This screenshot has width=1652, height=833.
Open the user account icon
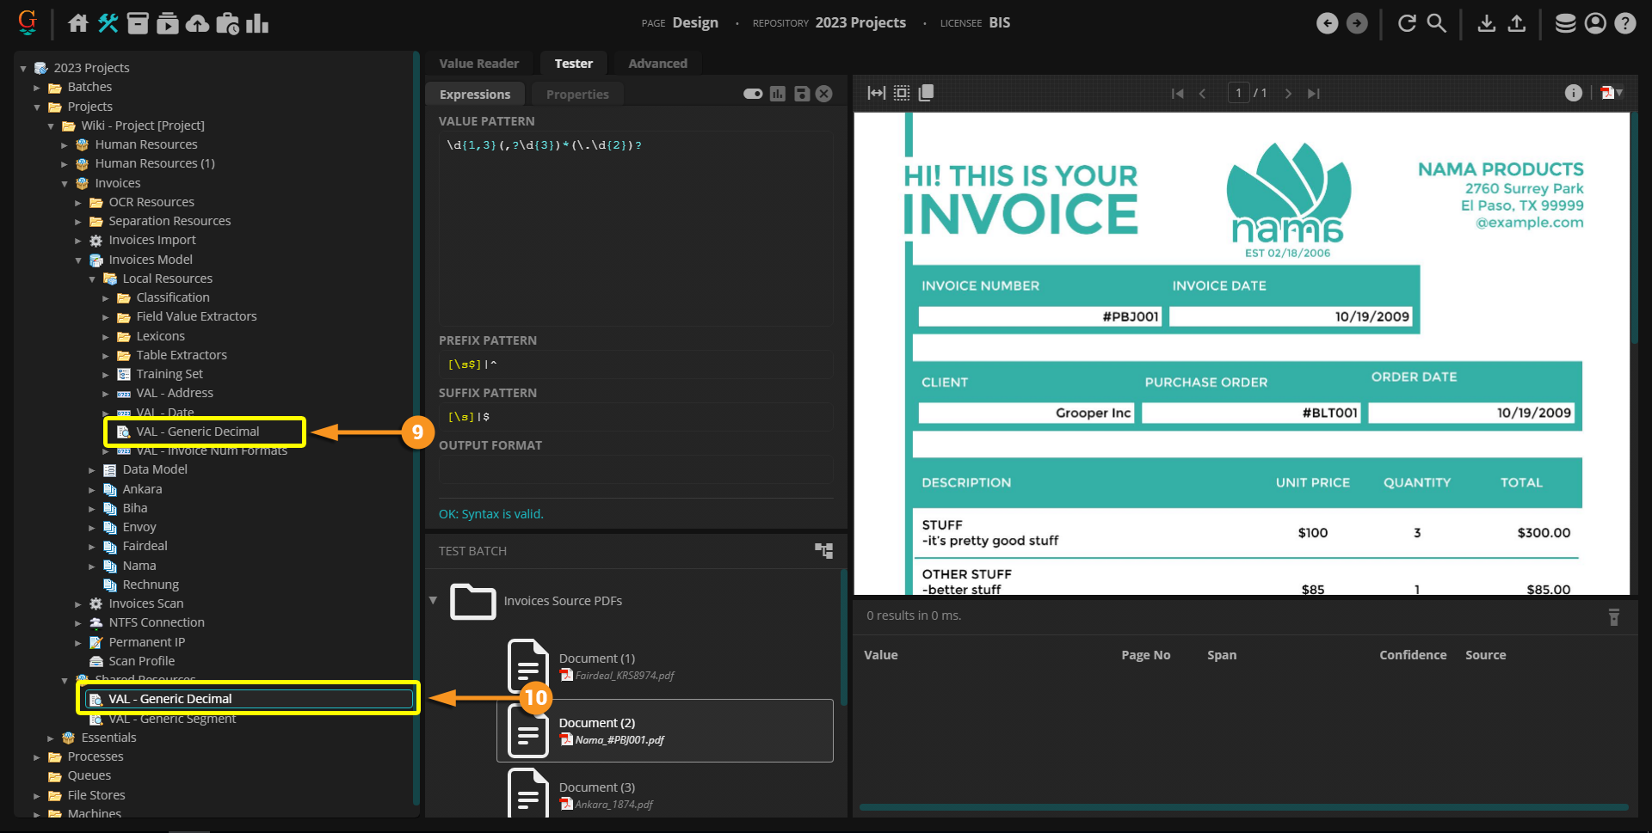pyautogui.click(x=1595, y=23)
